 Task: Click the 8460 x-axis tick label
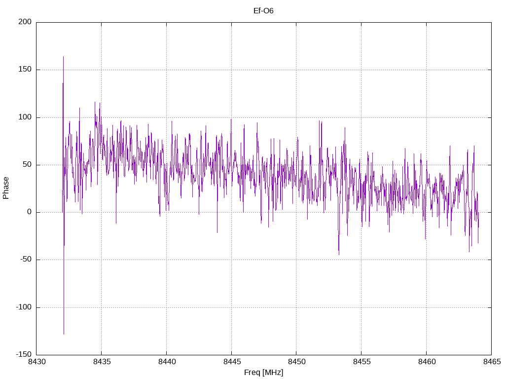click(427, 362)
